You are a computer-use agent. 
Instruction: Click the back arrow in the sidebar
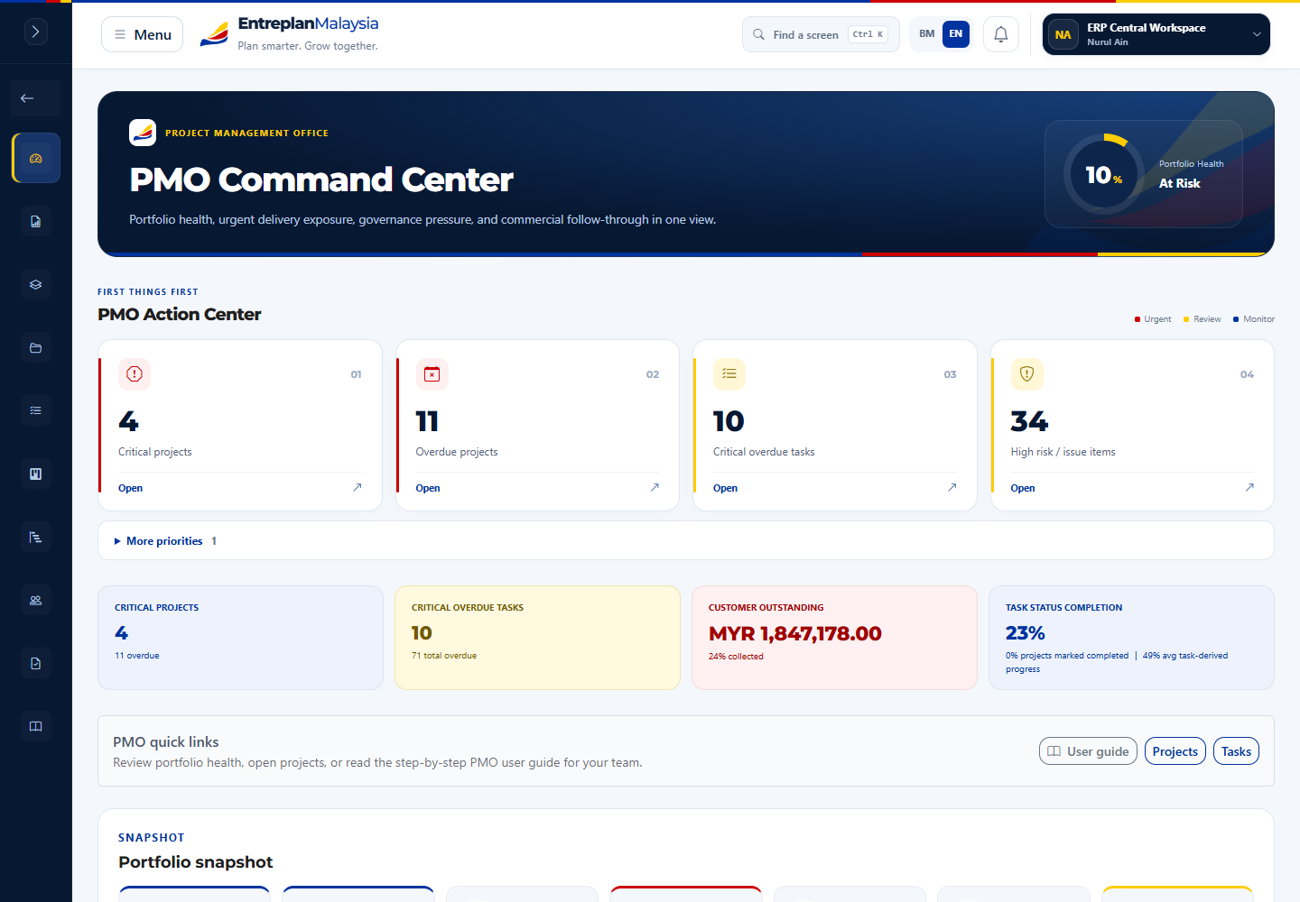[x=35, y=98]
